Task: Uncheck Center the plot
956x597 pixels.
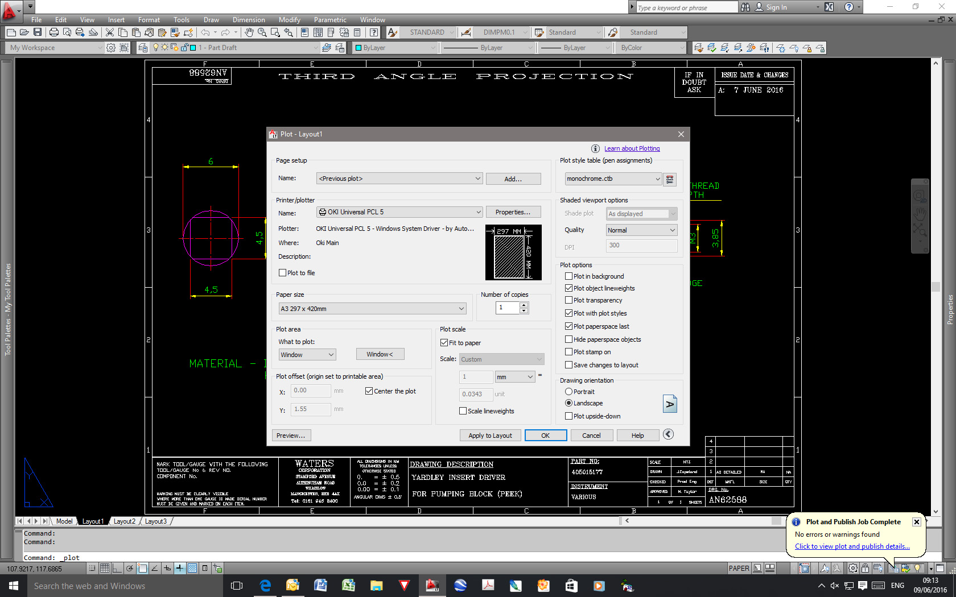Action: click(369, 391)
